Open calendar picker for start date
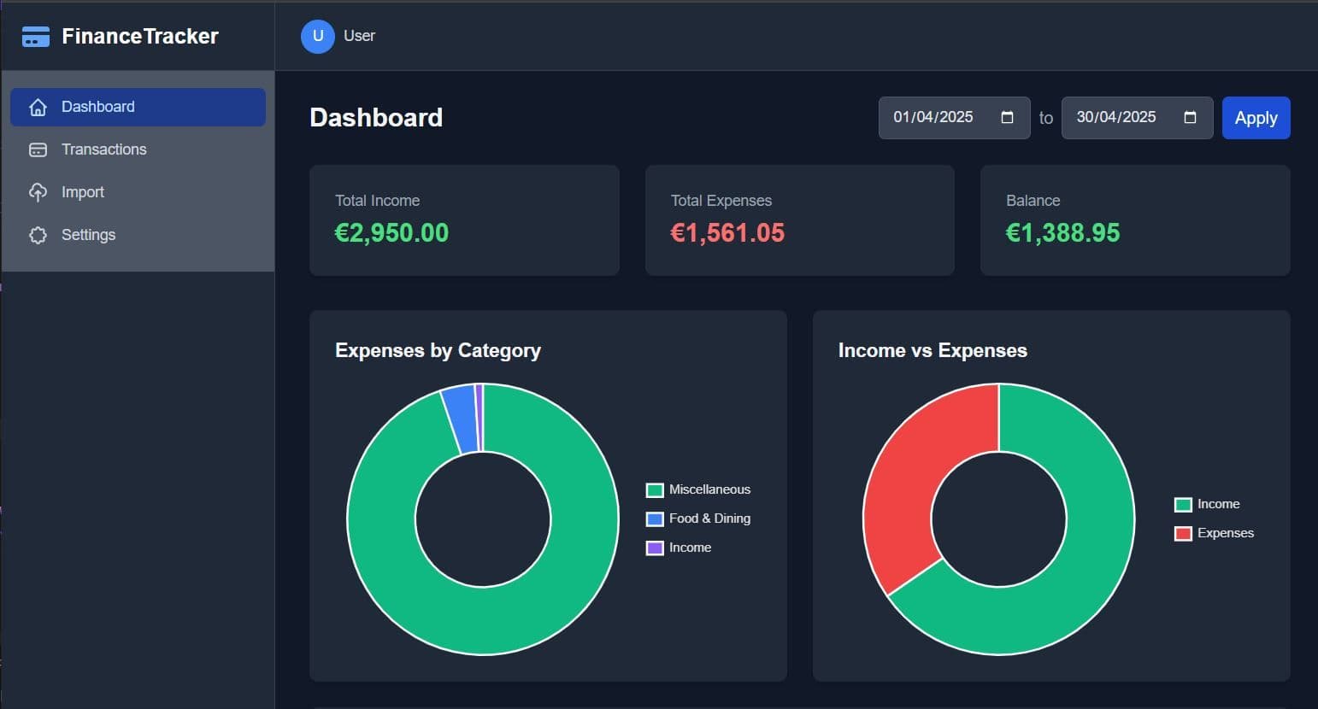 tap(1007, 118)
